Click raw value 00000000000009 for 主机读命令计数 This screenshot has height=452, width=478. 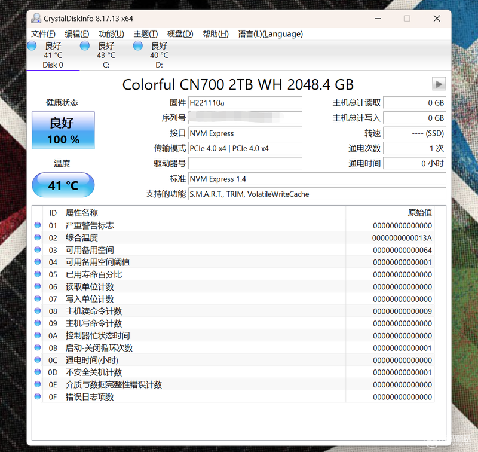[x=402, y=311]
